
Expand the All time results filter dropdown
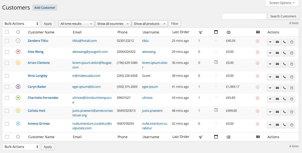coord(76,24)
